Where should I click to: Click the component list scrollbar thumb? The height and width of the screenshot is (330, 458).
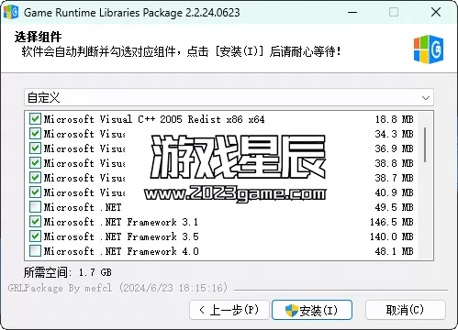(425, 145)
